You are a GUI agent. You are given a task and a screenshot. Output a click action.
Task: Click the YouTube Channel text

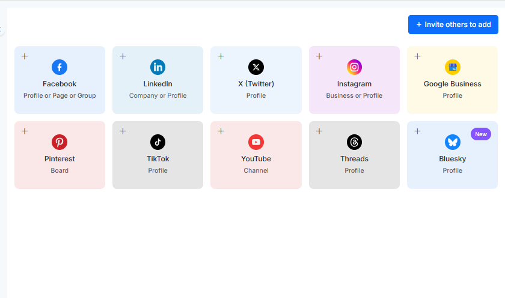point(256,170)
